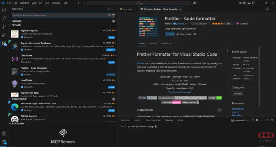Viewport: 276px width, 147px height.
Task: Switch to the Problems panel tab
Action: pyautogui.click(x=125, y=120)
